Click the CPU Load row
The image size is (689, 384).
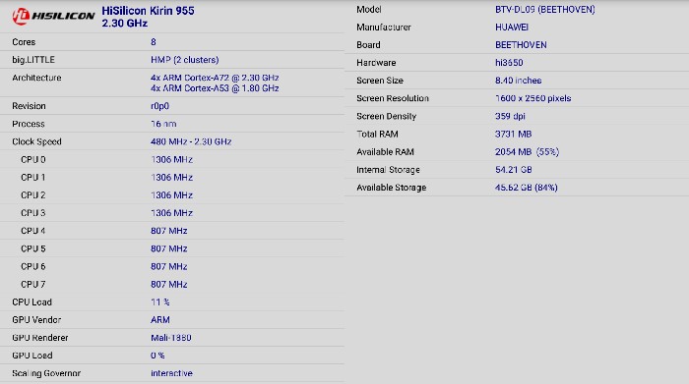click(172, 302)
